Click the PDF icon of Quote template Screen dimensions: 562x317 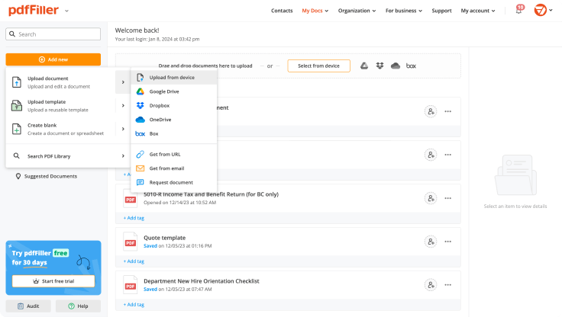tap(130, 241)
